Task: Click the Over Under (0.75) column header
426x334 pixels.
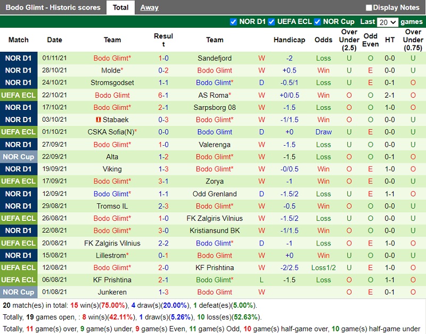Action: pyautogui.click(x=413, y=40)
